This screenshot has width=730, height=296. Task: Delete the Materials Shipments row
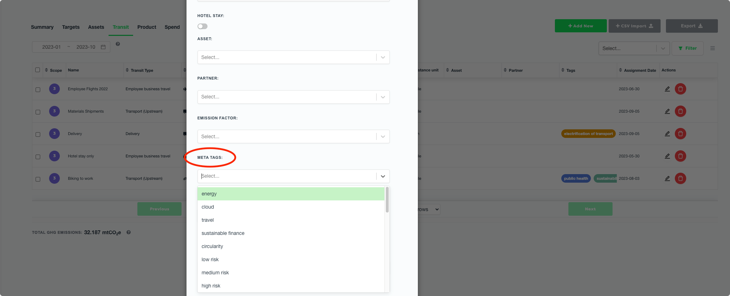(680, 111)
